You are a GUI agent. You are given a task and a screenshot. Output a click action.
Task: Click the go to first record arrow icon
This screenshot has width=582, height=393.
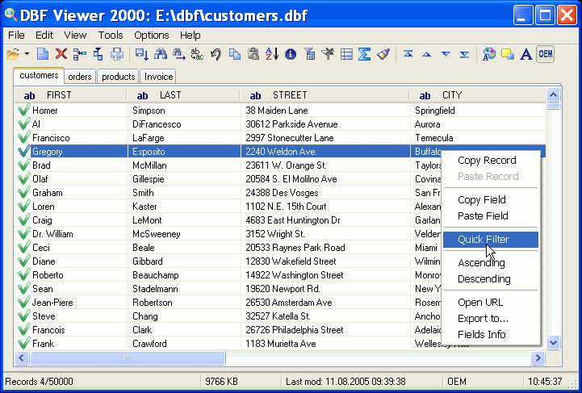click(408, 54)
